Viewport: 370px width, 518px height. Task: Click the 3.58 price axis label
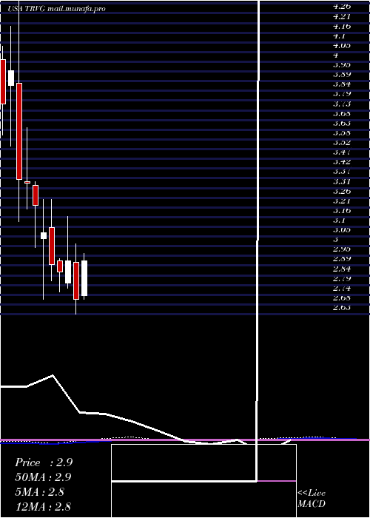[x=342, y=132]
